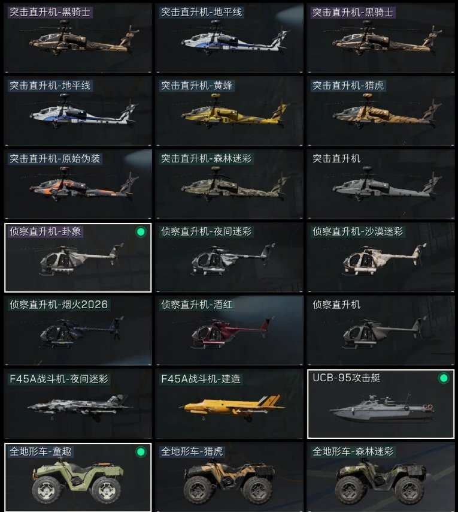Choose the 突击直升机-原始伪装 orange helicopter skin
The image size is (458, 512).
pos(78,184)
